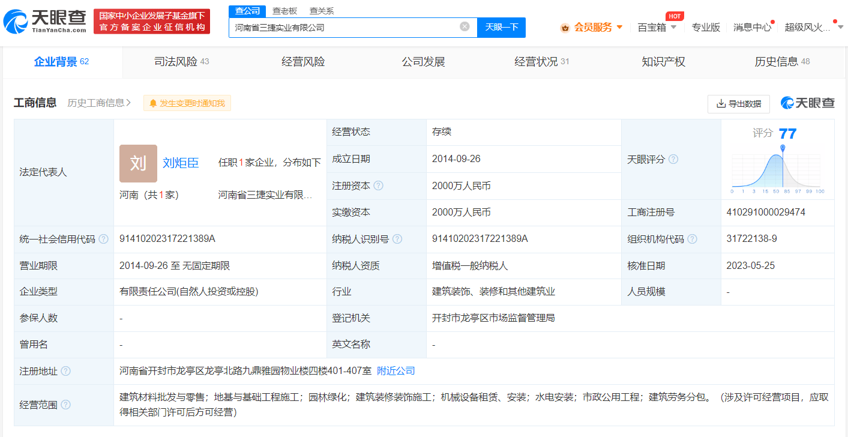Click the 工商信息 section heading
848x437 pixels.
(x=35, y=103)
